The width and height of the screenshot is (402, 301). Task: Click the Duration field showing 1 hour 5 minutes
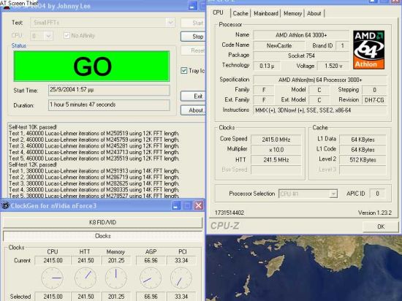[x=109, y=104]
